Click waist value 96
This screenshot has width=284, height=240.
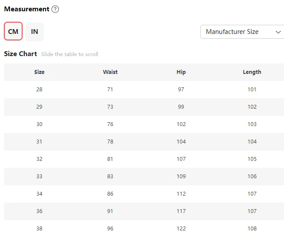[x=110, y=229]
